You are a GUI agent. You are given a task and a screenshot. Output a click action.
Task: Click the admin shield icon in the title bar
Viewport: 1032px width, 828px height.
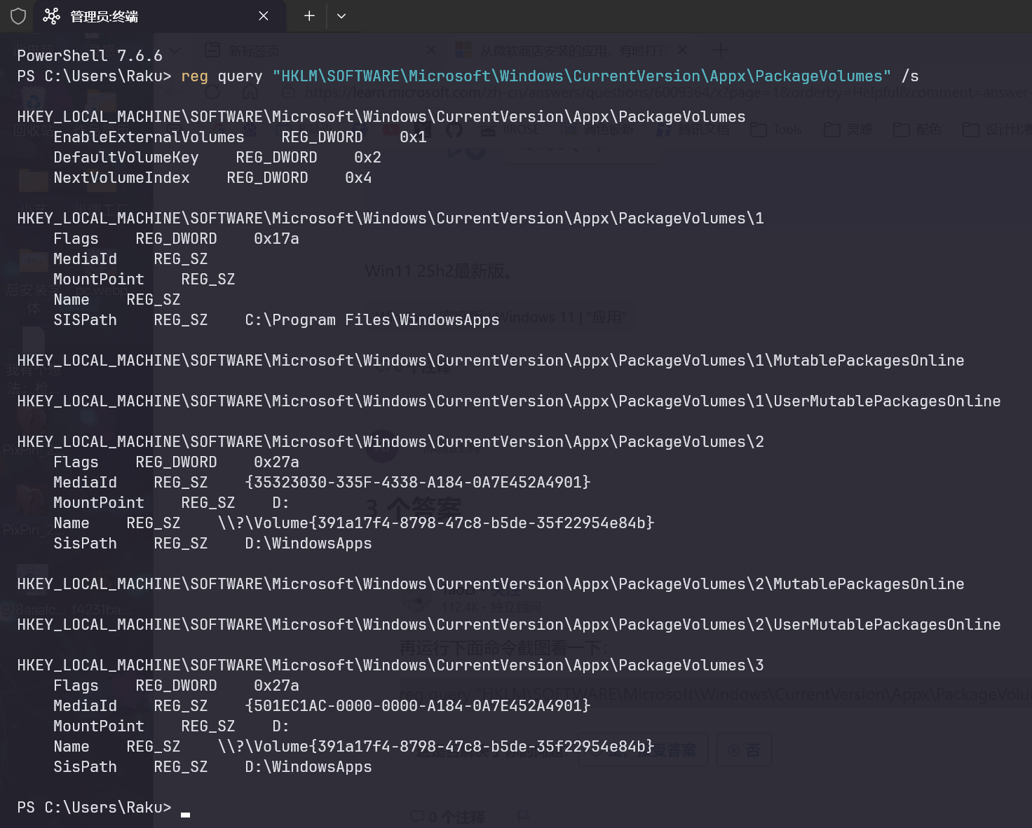click(18, 16)
